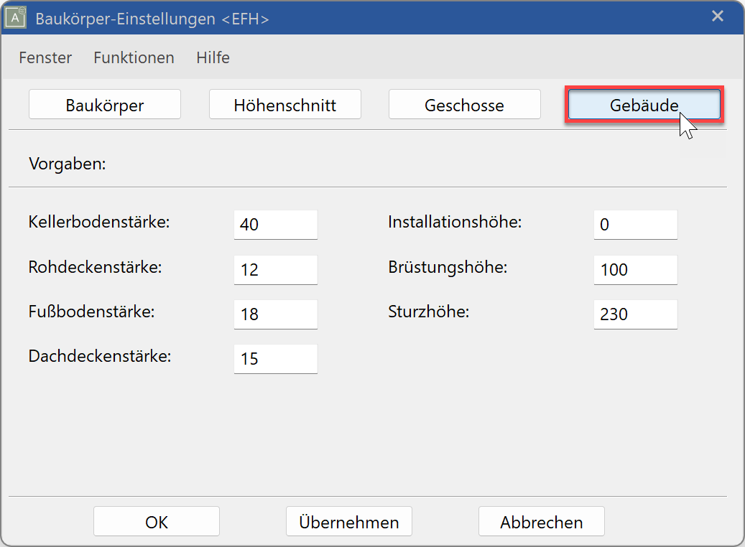The image size is (745, 547).
Task: Close the Baukörper-Einstellungen dialog
Action: pyautogui.click(x=718, y=16)
